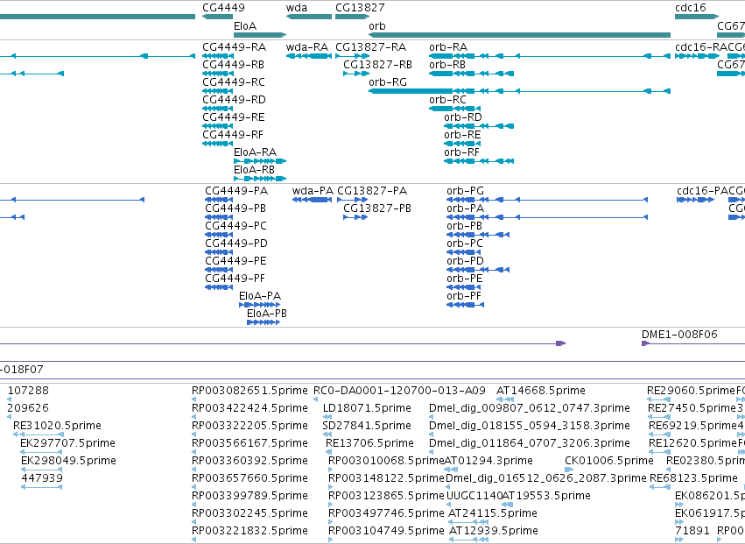Click transcript CG4449-RE
The height and width of the screenshot is (544, 745).
point(218,126)
